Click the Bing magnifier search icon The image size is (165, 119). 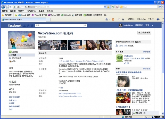point(160,7)
